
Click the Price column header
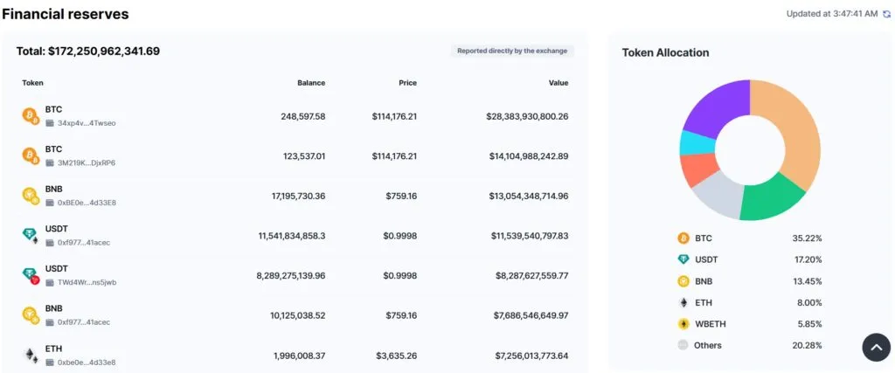[406, 83]
